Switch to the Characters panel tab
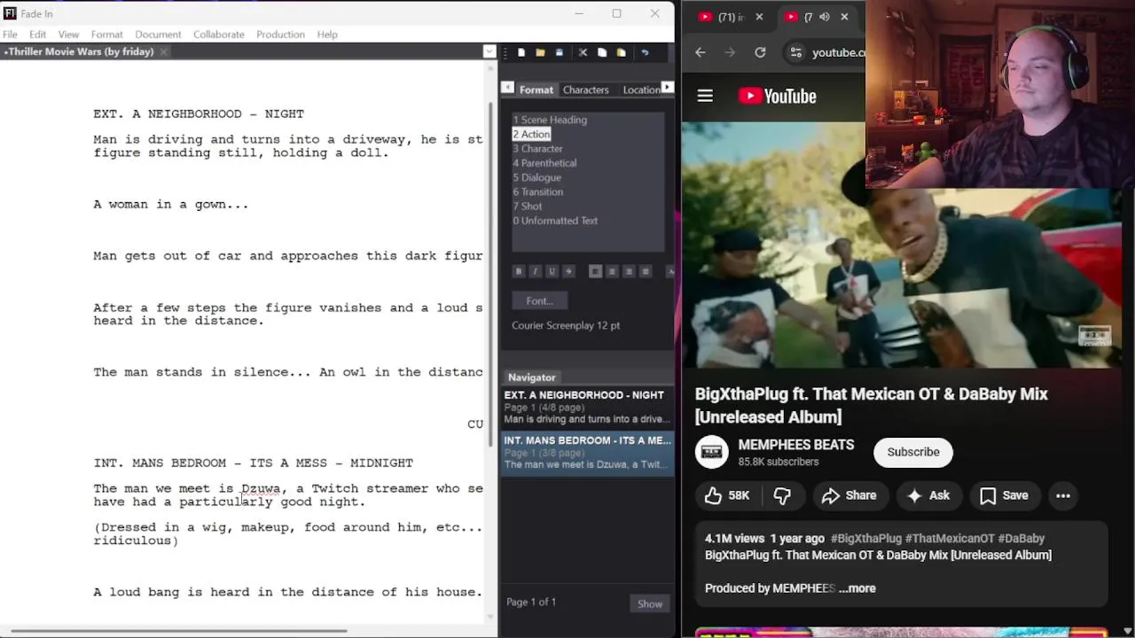 tap(585, 89)
